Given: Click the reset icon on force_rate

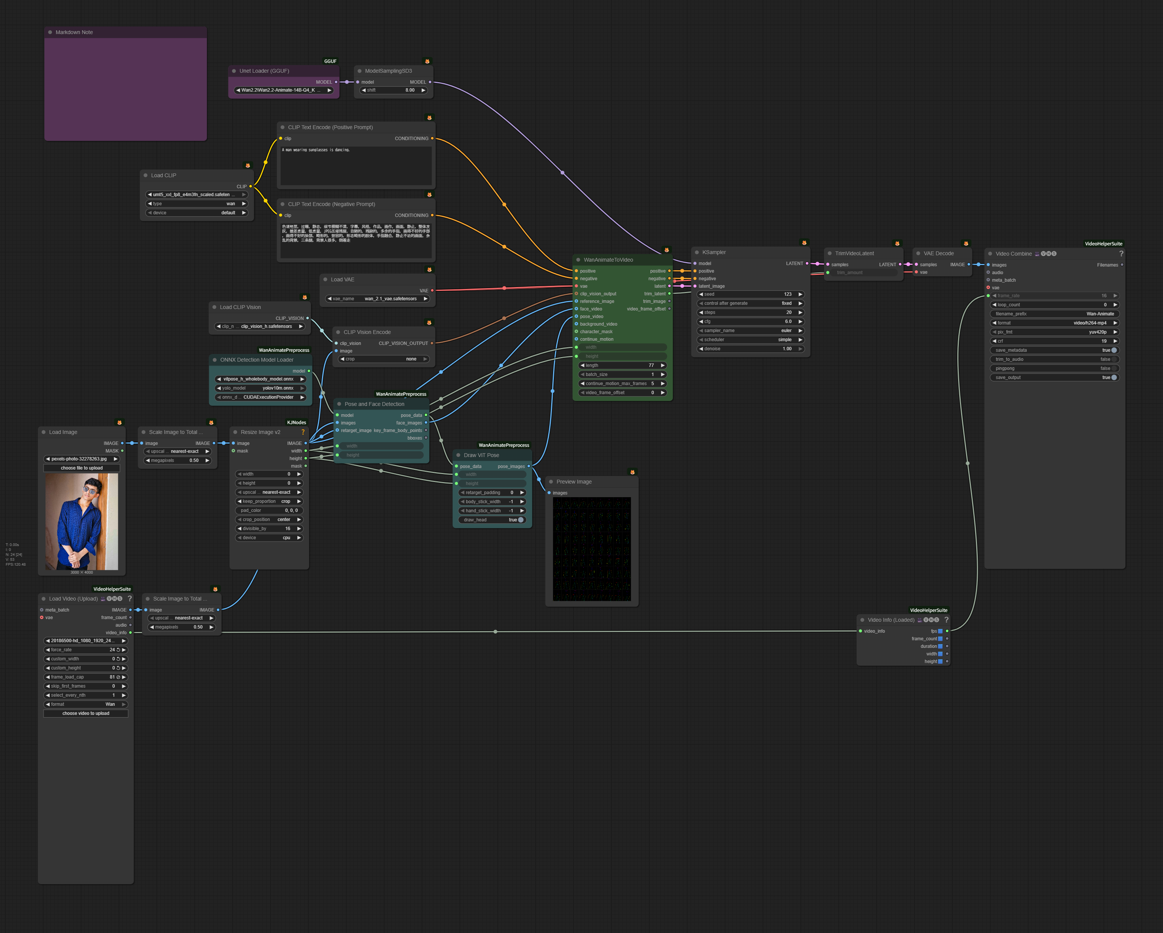Looking at the screenshot, I should pos(118,650).
